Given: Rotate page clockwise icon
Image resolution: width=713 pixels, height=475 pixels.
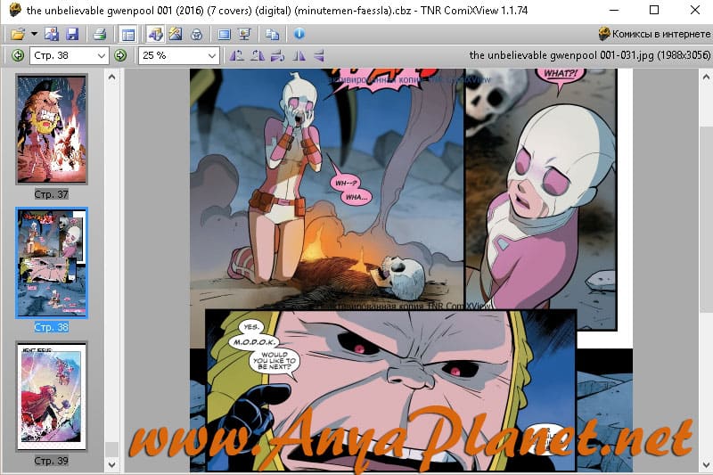Looking at the screenshot, I should 257,55.
